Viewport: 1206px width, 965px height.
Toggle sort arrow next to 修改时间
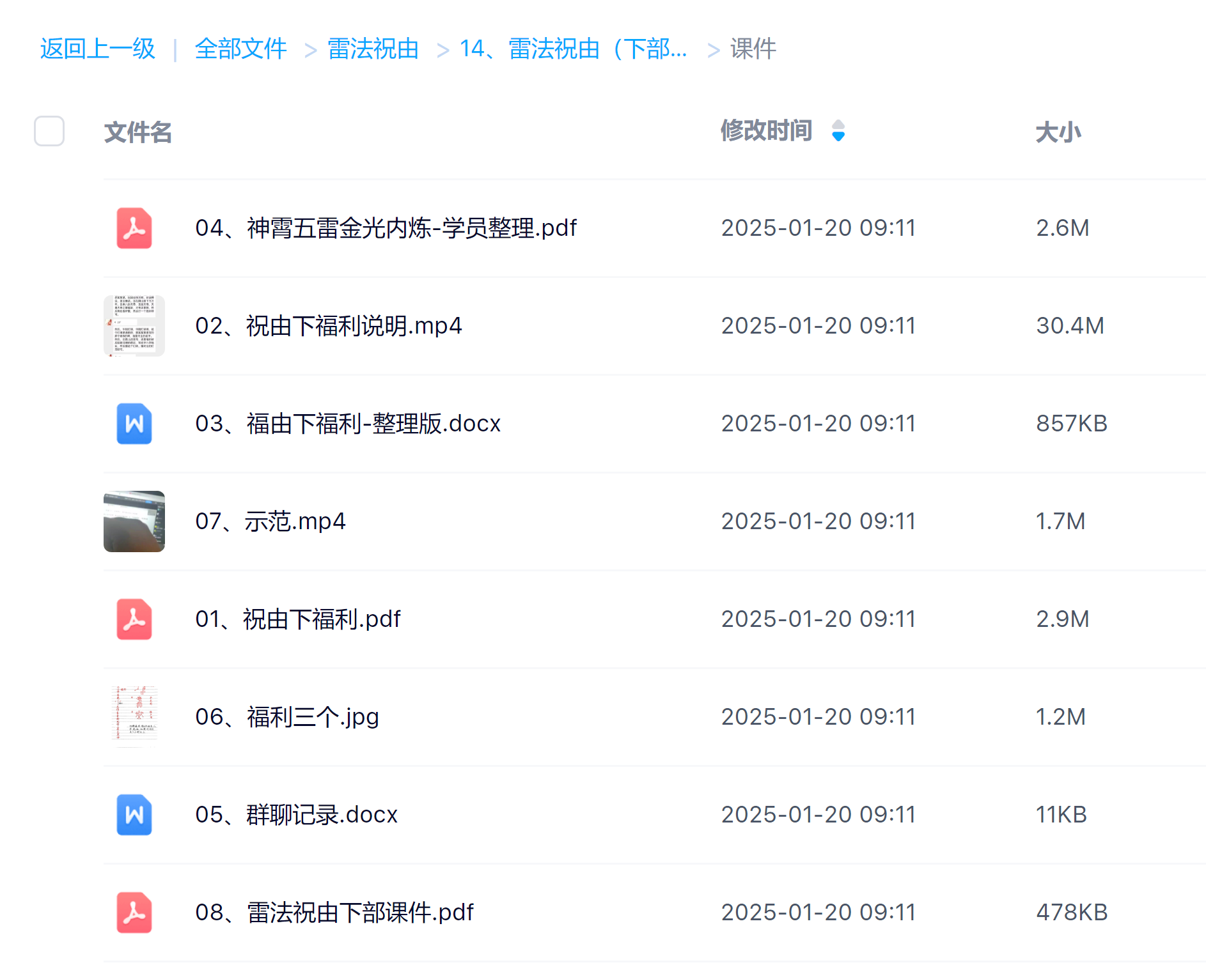pyautogui.click(x=838, y=131)
